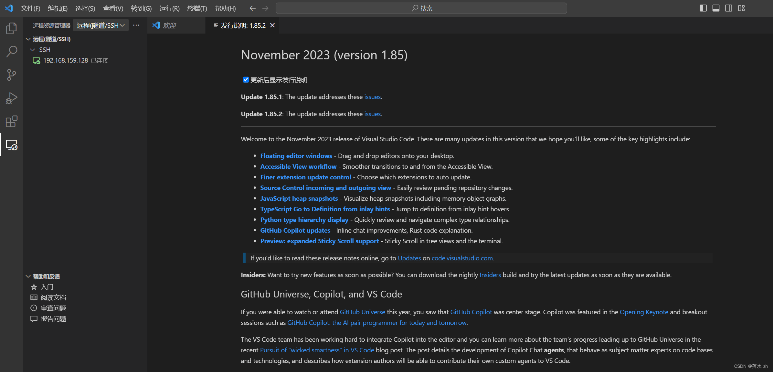773x372 pixels.
Task: Open the Remote Explorer view icon
Action: [x=12, y=145]
